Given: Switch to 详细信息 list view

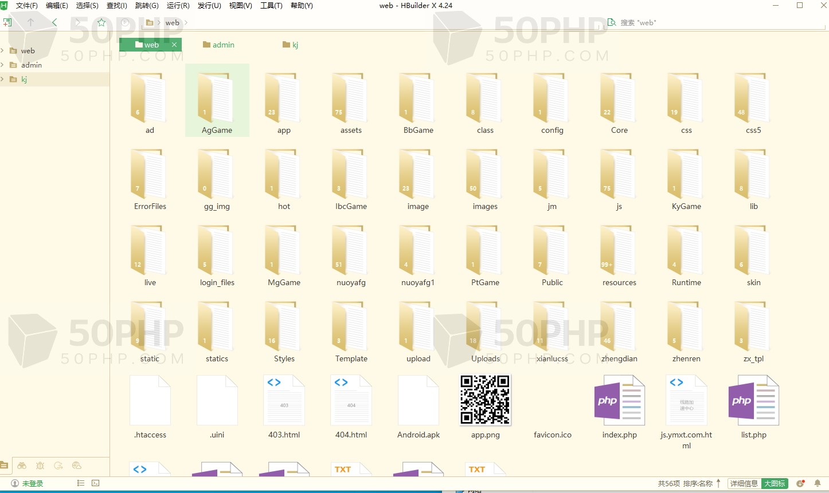Looking at the screenshot, I should pos(744,484).
